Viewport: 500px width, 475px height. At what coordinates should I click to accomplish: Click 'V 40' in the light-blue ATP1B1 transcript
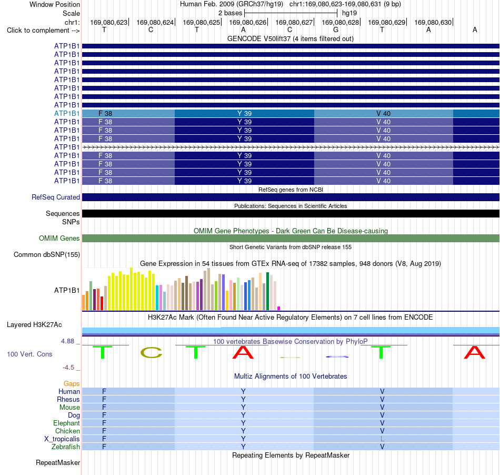point(383,113)
